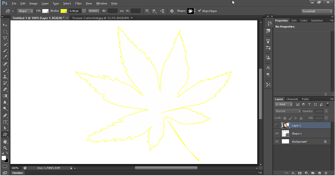Select the Brush tool

coord(5,70)
